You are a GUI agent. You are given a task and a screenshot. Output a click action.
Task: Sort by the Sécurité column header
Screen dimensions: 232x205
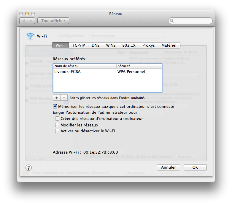(139, 66)
